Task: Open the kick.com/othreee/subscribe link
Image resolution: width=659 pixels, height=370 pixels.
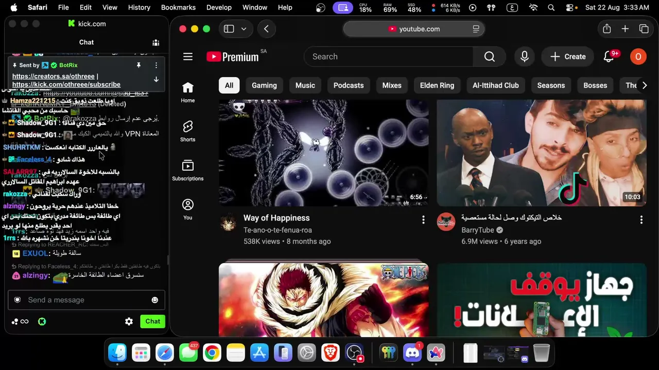Action: click(66, 84)
